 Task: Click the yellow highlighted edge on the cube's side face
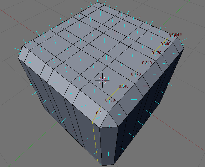pos(95,142)
